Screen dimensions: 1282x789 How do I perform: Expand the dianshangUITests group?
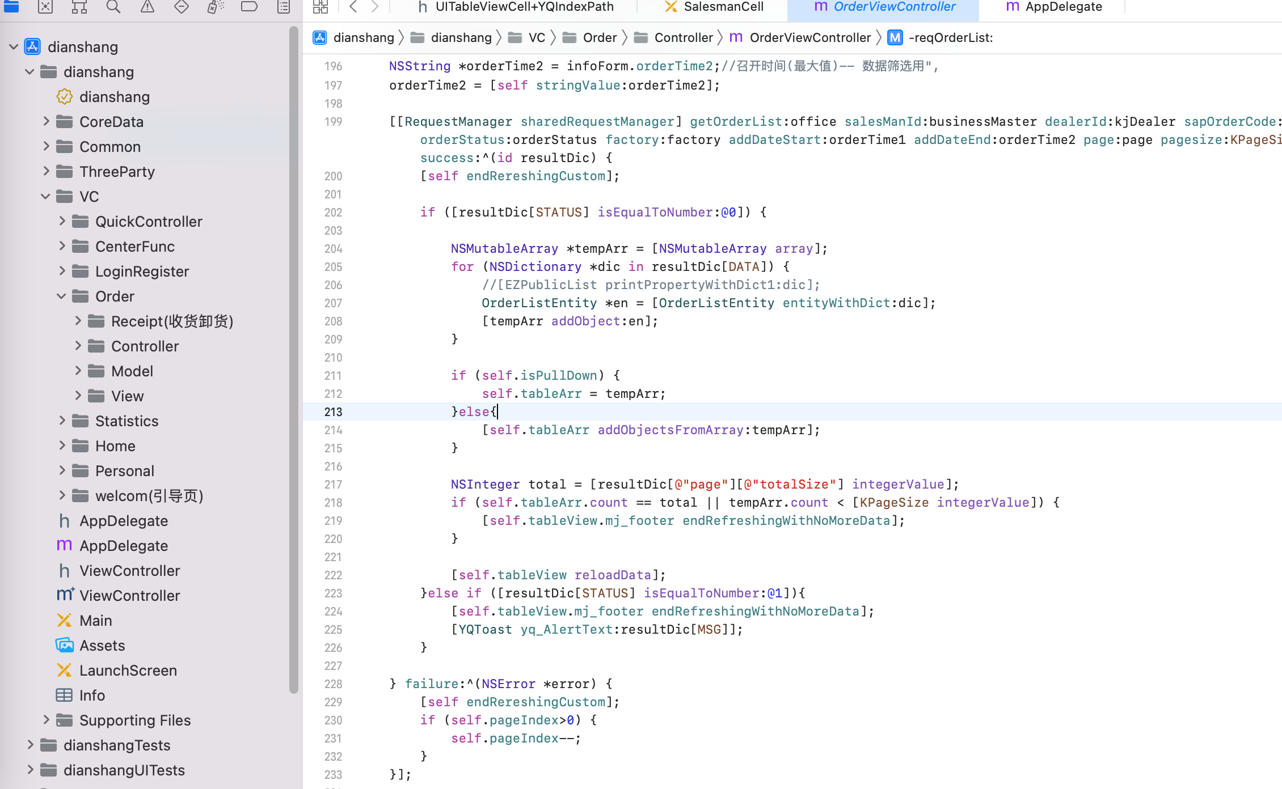tap(30, 770)
